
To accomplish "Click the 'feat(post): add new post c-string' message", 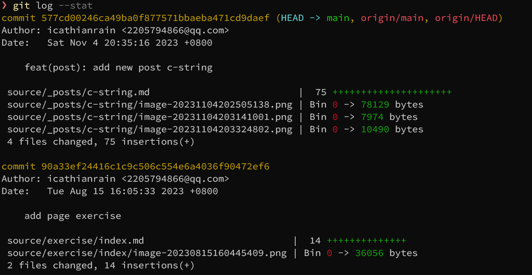I will click(118, 68).
